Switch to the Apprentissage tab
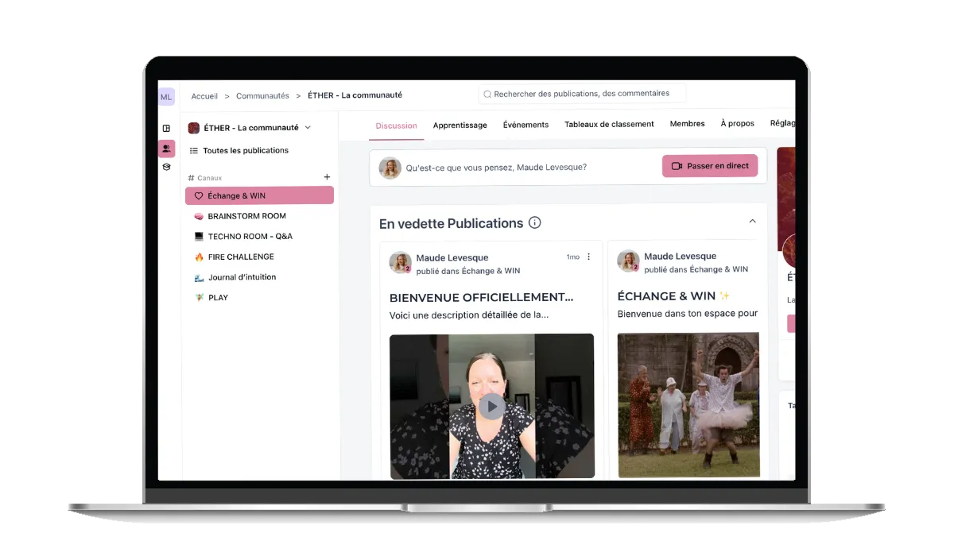The width and height of the screenshot is (954, 560). 460,125
